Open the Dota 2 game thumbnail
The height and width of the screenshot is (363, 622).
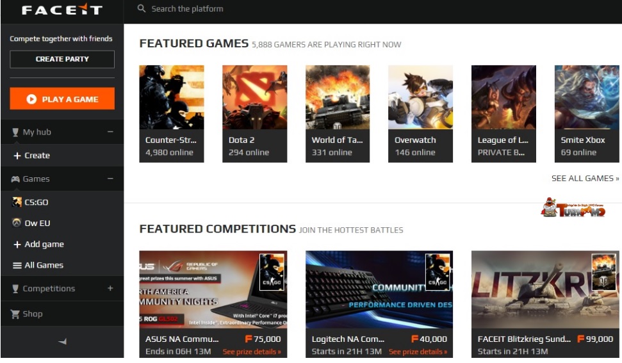[255, 97]
